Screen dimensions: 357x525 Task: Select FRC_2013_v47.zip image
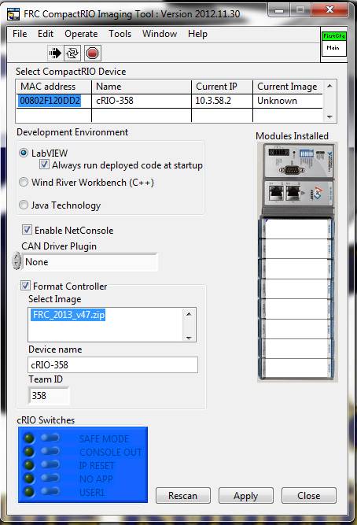68,315
